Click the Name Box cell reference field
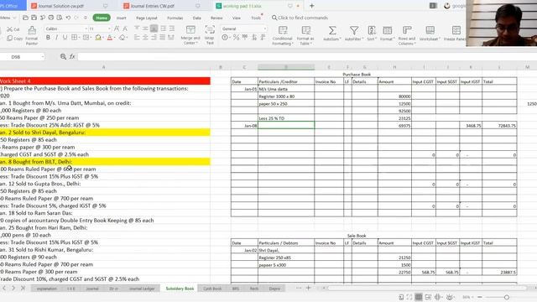 coord(22,57)
